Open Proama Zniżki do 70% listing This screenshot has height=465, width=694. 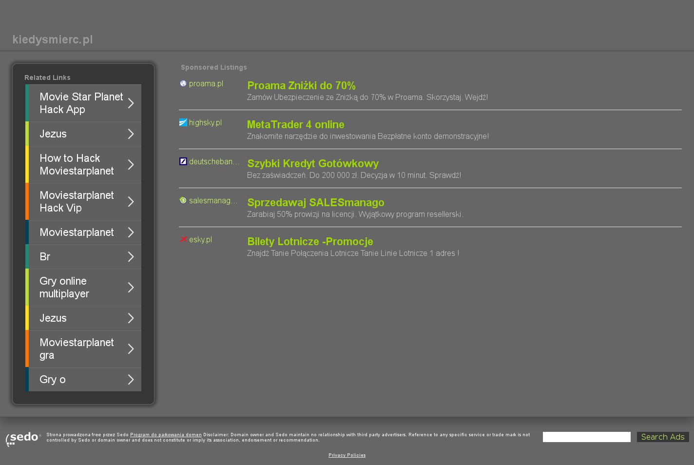click(x=301, y=86)
